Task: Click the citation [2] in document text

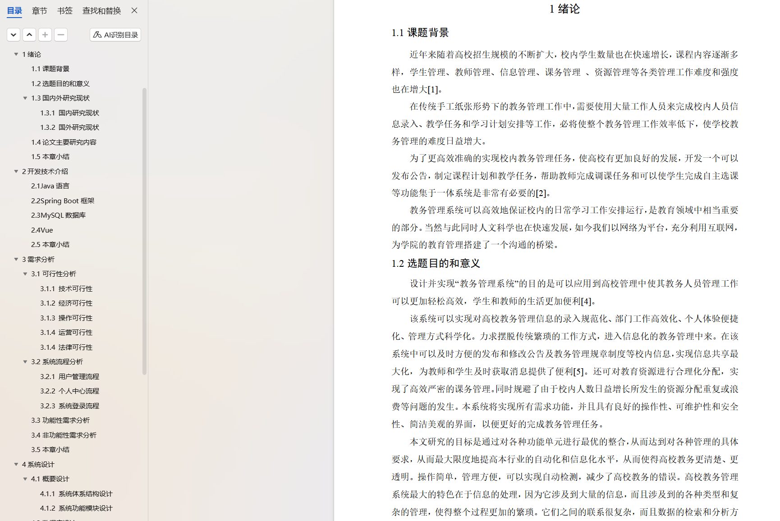Action: tap(541, 193)
